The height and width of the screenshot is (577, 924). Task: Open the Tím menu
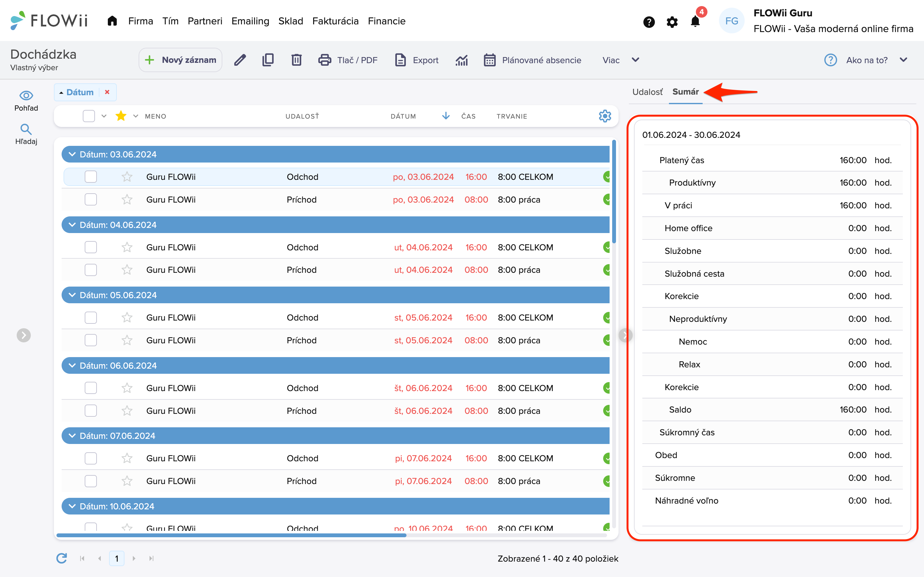(x=170, y=21)
